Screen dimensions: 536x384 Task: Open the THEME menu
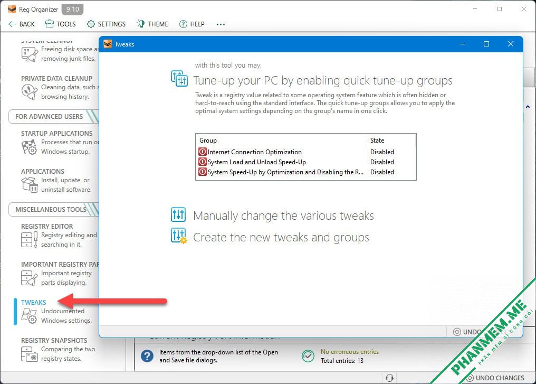(152, 24)
